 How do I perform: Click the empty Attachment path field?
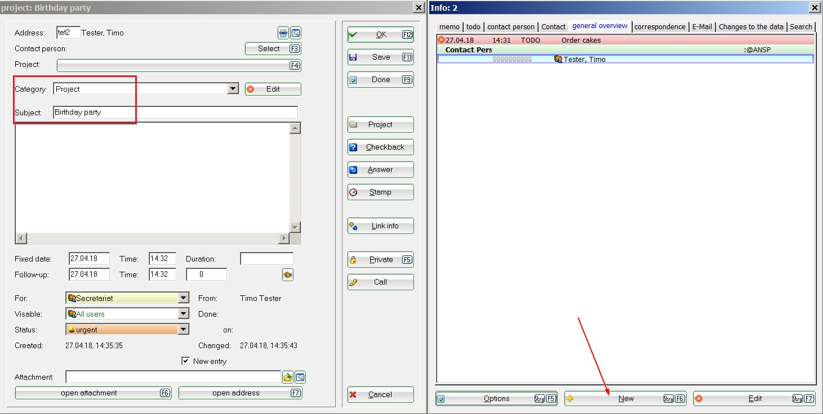pos(173,377)
